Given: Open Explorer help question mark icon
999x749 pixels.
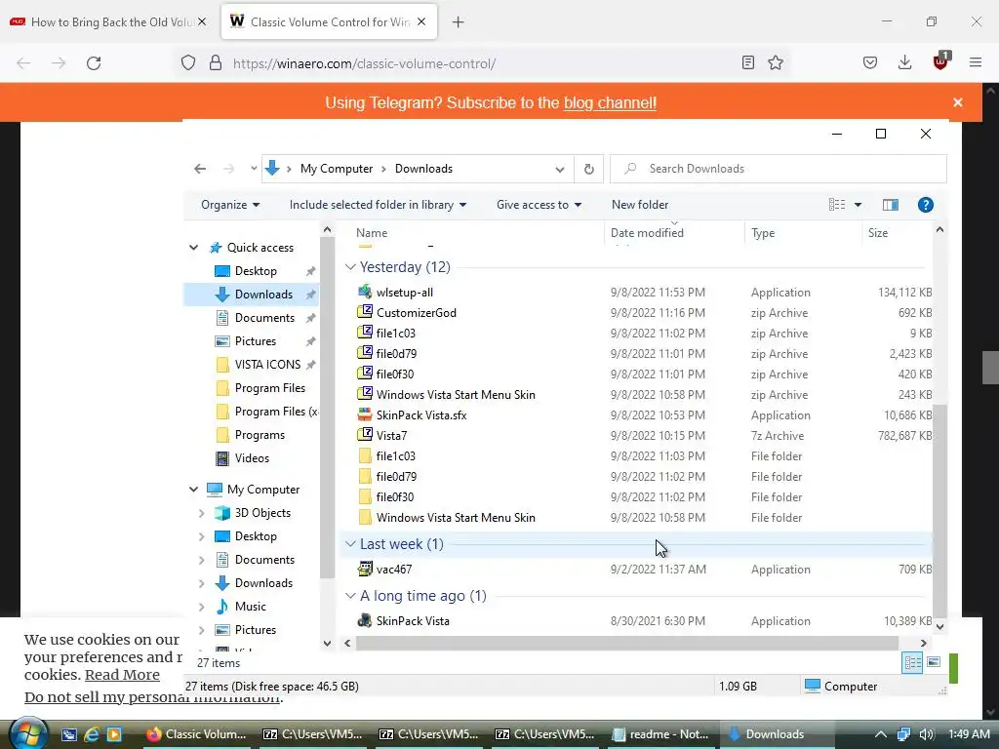Looking at the screenshot, I should 925,205.
